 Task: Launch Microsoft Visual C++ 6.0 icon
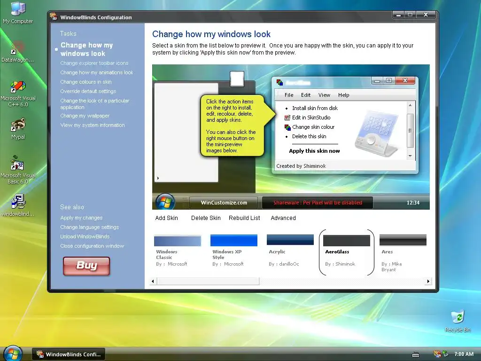[18, 94]
